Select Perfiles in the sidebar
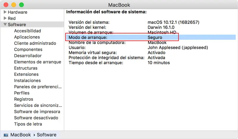238x139 pixels. point(22,93)
